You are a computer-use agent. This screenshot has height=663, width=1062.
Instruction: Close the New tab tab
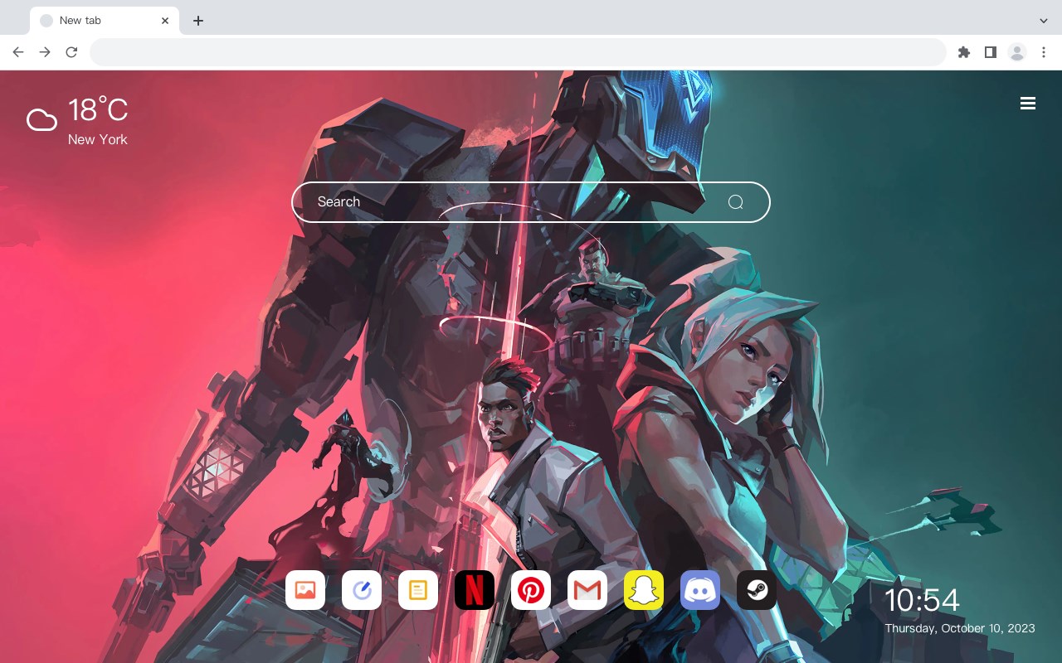(165, 21)
